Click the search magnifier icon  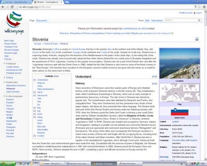(199, 20)
